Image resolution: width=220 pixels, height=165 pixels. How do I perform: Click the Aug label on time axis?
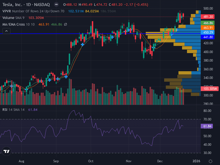click(21, 161)
